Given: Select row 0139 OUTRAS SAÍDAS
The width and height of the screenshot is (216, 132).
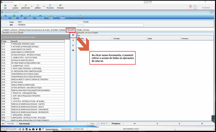Looking at the screenshot, I should tap(33, 82).
